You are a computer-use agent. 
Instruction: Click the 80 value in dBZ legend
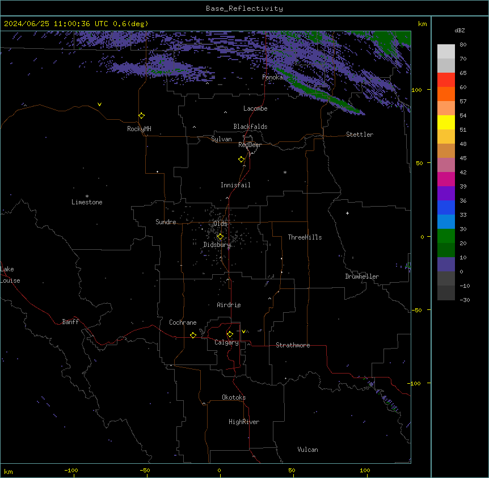click(463, 45)
